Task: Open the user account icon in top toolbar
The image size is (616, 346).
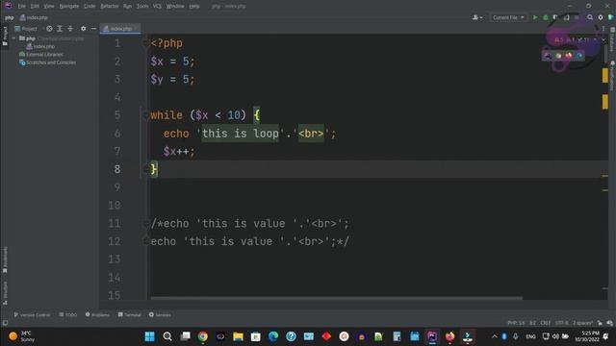Action: click(477, 17)
